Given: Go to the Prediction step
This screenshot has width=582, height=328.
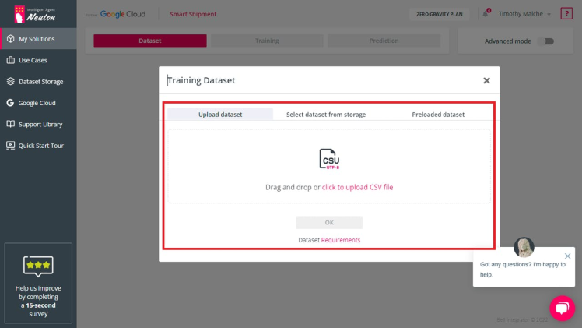Looking at the screenshot, I should [x=384, y=41].
